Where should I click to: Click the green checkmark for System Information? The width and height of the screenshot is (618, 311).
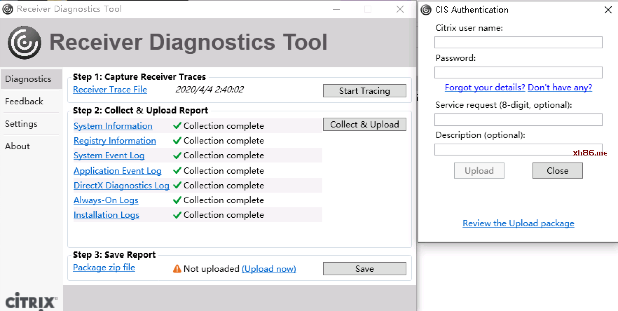coord(177,126)
